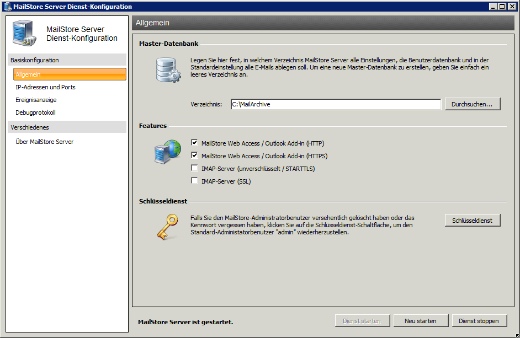Image resolution: width=520 pixels, height=338 pixels.
Task: Click the MailStore Server logo icon
Action: [25, 34]
